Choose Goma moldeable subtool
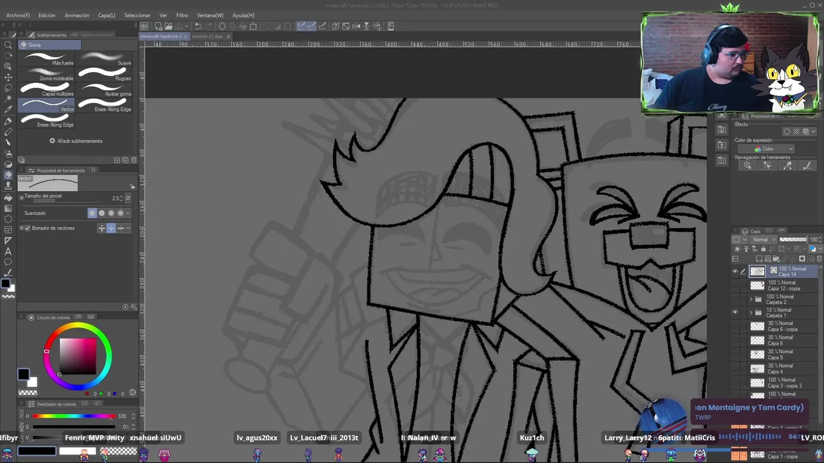 point(48,74)
